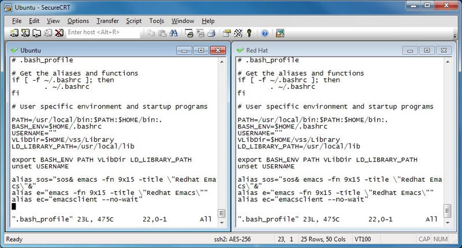Click the grayed Reconnect toolbar icon
The width and height of the screenshot is (462, 248).
[x=48, y=33]
